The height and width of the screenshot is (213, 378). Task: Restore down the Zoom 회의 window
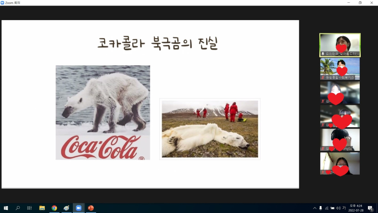click(x=360, y=3)
